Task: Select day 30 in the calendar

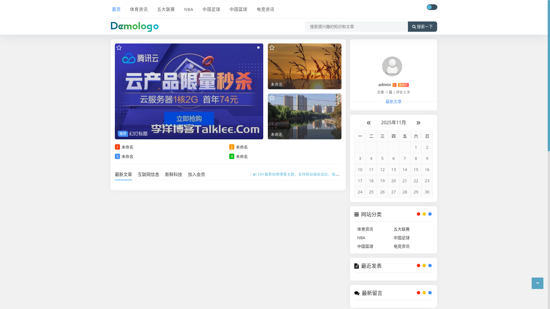Action: tap(427, 192)
